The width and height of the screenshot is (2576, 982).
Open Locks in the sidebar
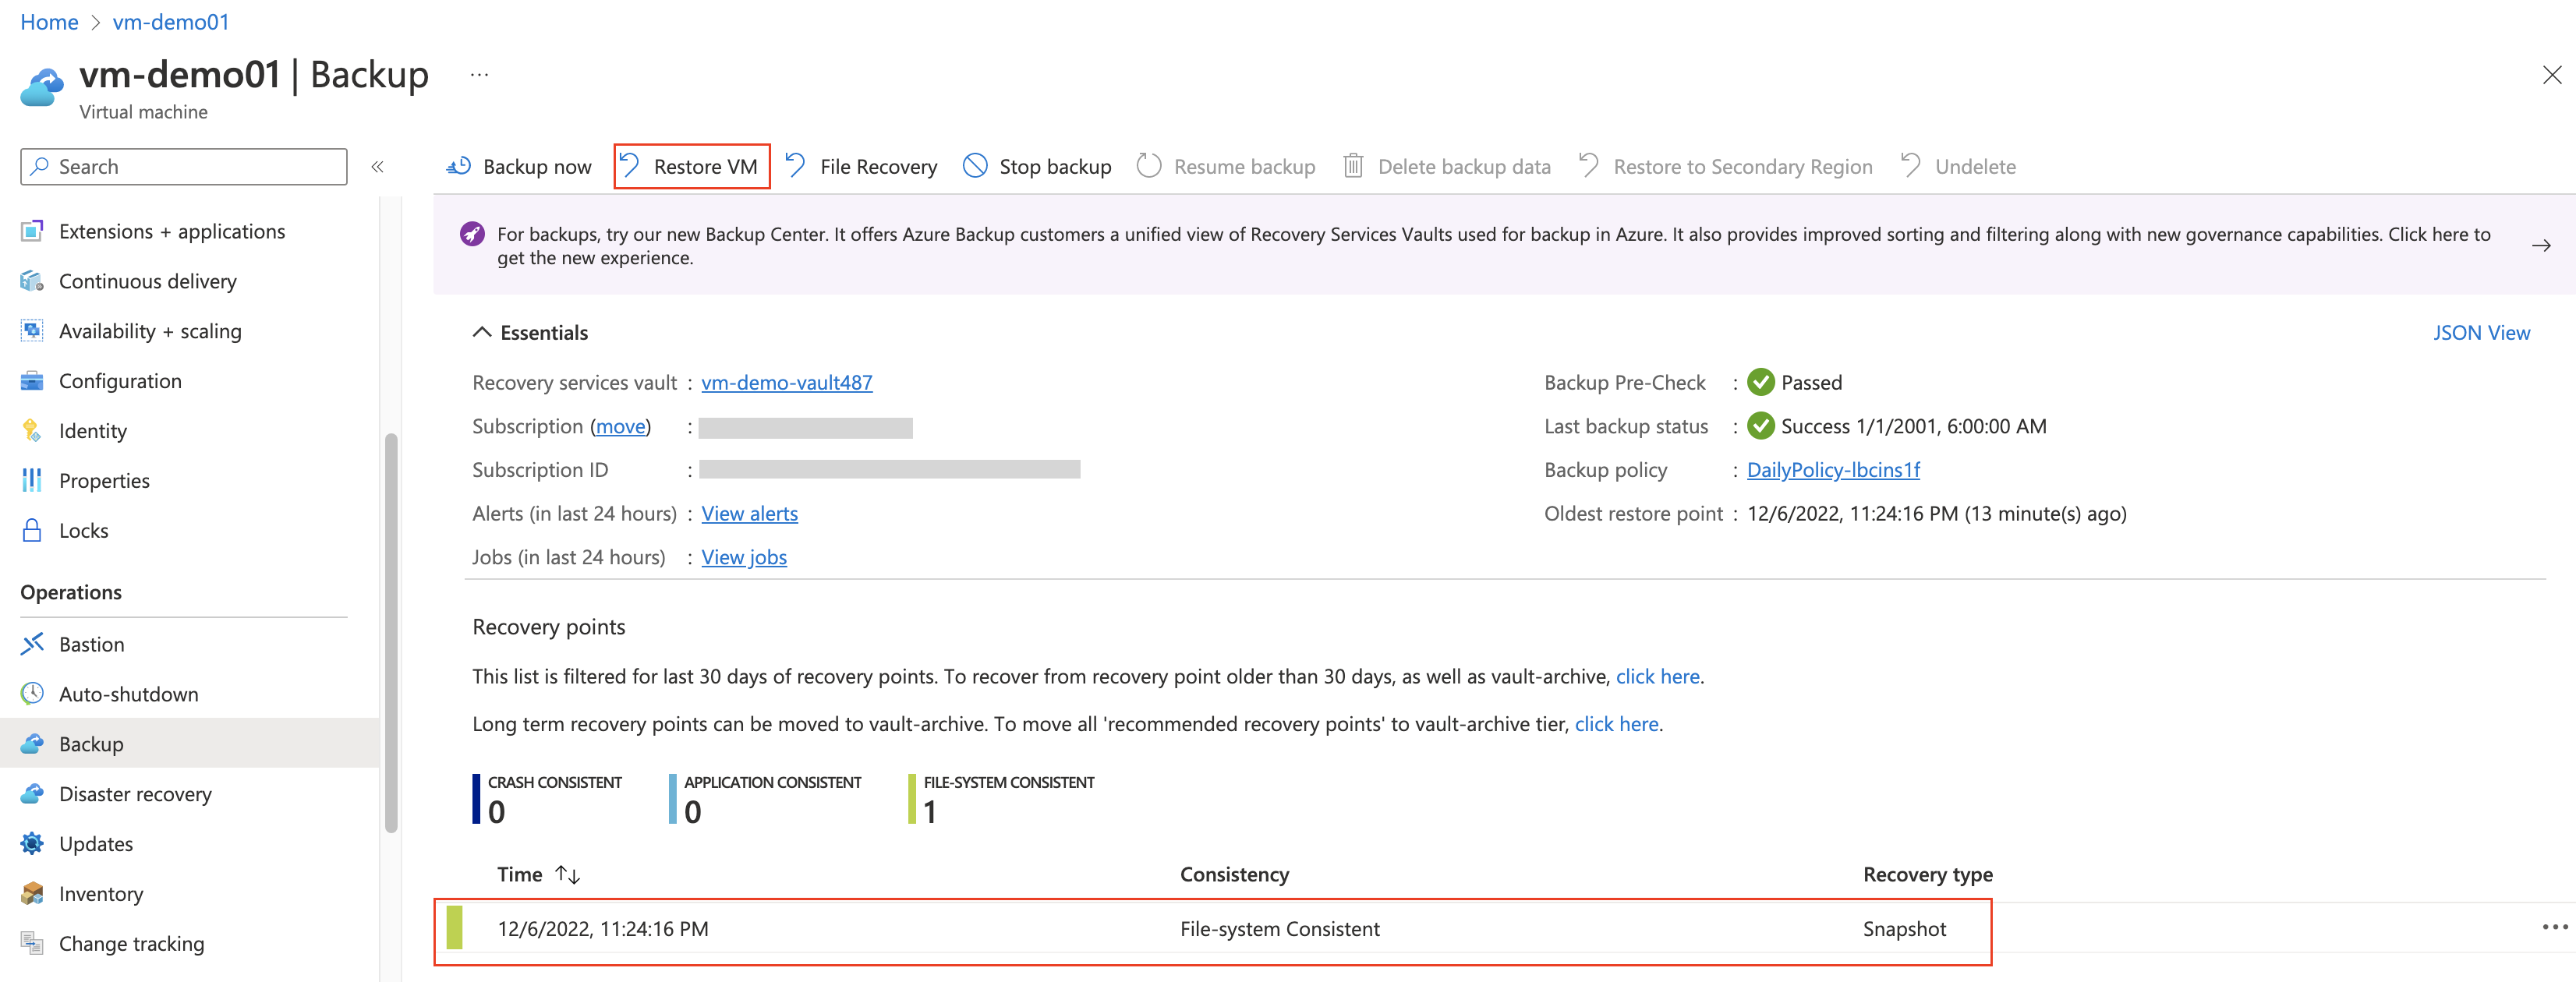click(83, 531)
